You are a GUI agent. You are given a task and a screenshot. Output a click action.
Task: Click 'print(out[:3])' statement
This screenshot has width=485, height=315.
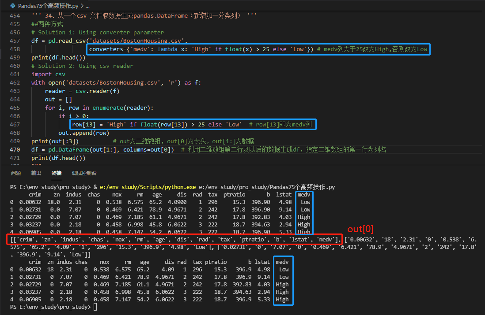coord(55,141)
